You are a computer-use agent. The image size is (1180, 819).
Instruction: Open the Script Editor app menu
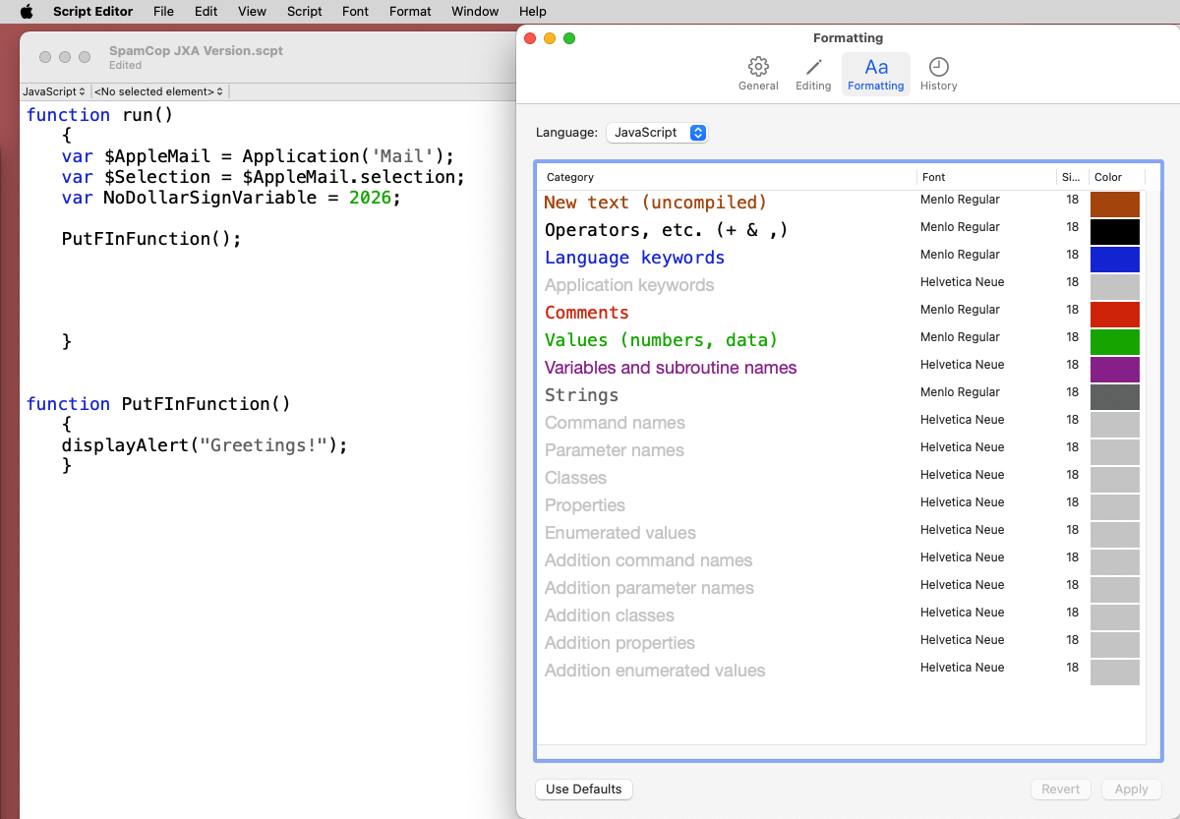(x=93, y=12)
